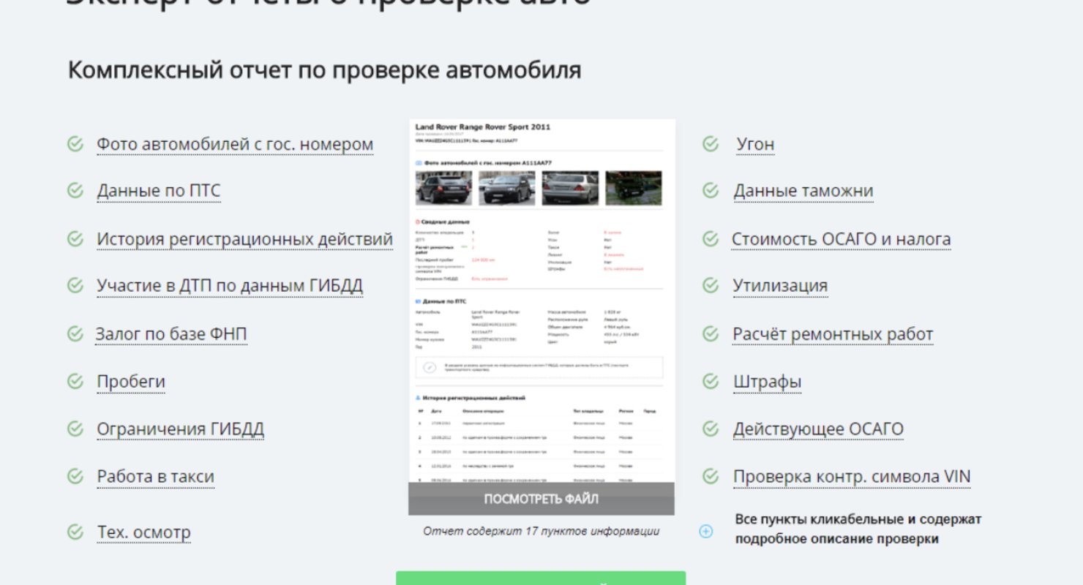Click the blue plus icon near 'Все пункты кликабельные'

(x=706, y=532)
